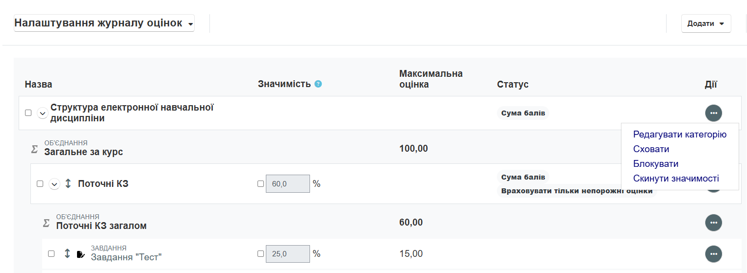Check the Завдання "Тест" row selection checkbox
This screenshot has width=747, height=273.
click(52, 254)
